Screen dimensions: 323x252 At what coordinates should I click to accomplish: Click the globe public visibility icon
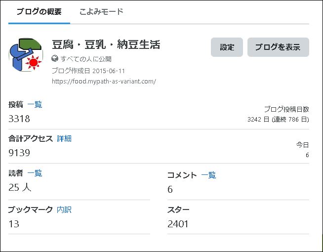tap(55, 58)
